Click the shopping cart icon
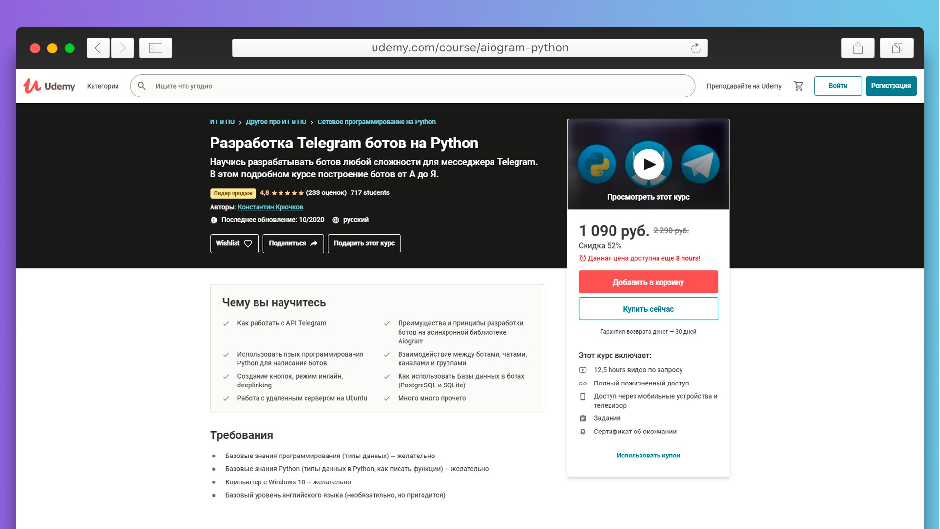This screenshot has height=529, width=940. click(x=799, y=86)
